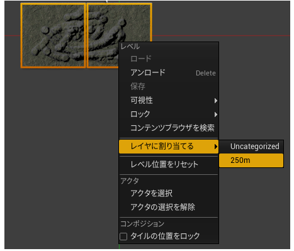The height and width of the screenshot is (251, 294).
Task: Select the right landscape tile thumbnail
Action: (x=120, y=23)
